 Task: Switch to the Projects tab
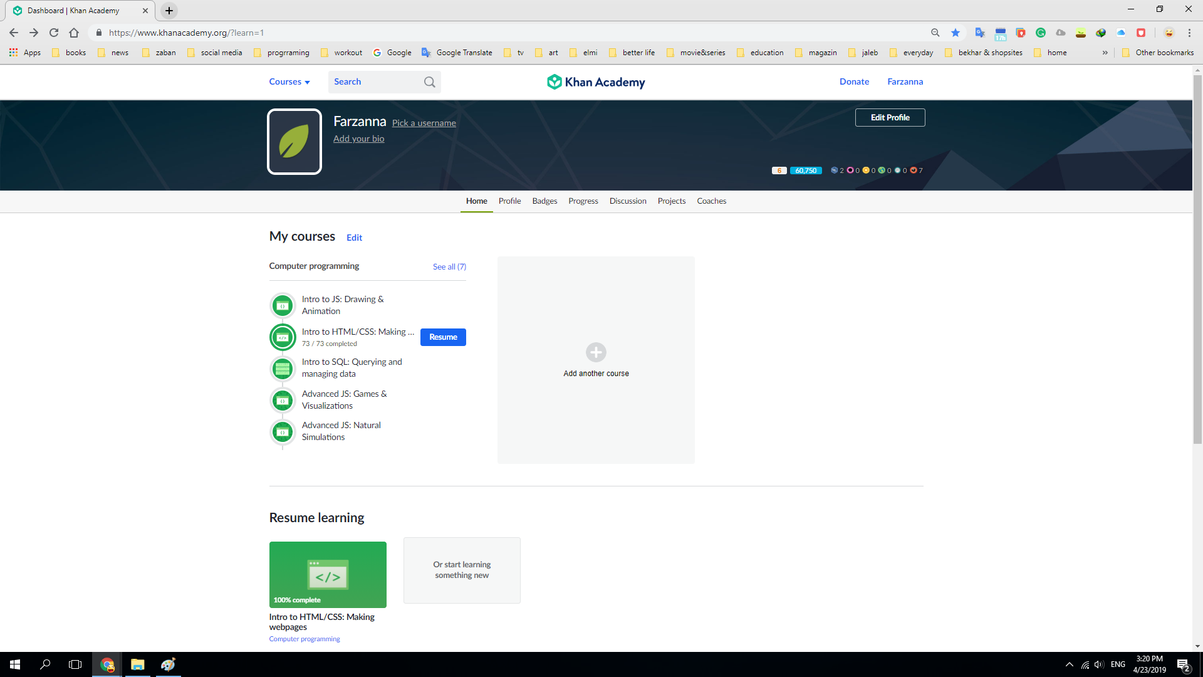(x=672, y=201)
